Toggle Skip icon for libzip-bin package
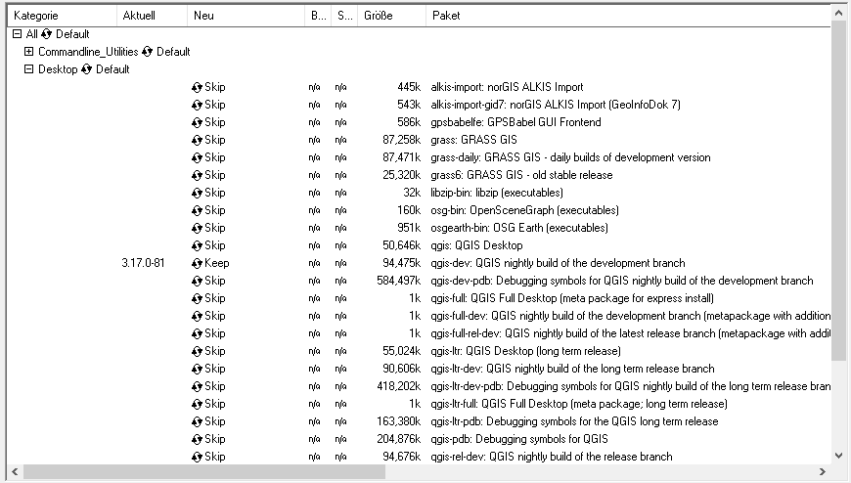Screen dimensions: 851x483 pos(197,193)
